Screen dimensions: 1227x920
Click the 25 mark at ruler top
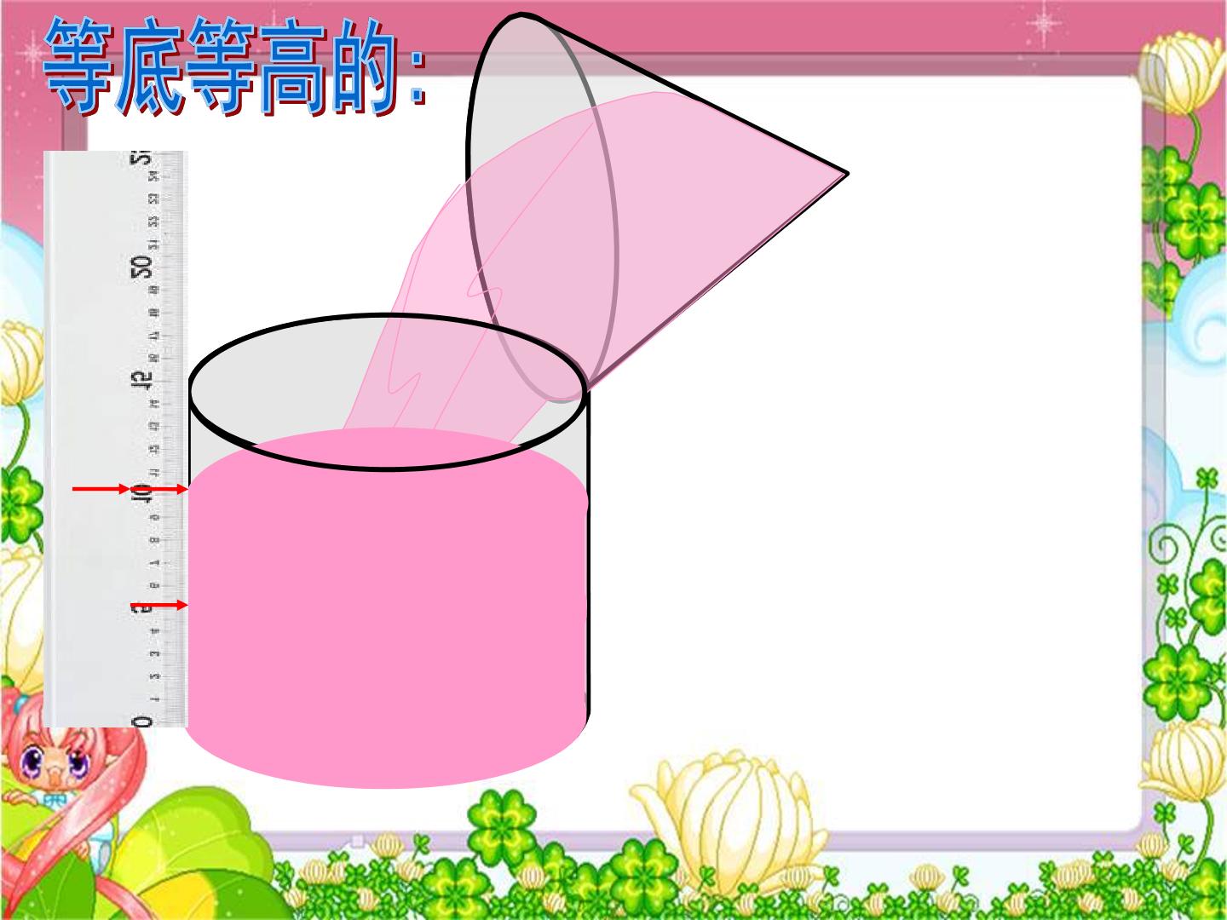click(x=142, y=157)
